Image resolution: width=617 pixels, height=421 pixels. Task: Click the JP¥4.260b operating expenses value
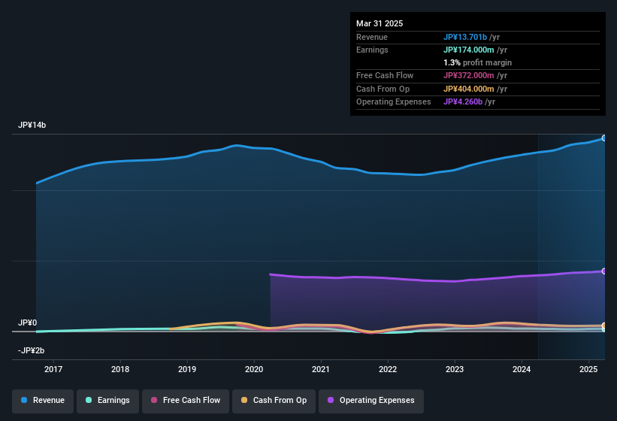point(463,102)
